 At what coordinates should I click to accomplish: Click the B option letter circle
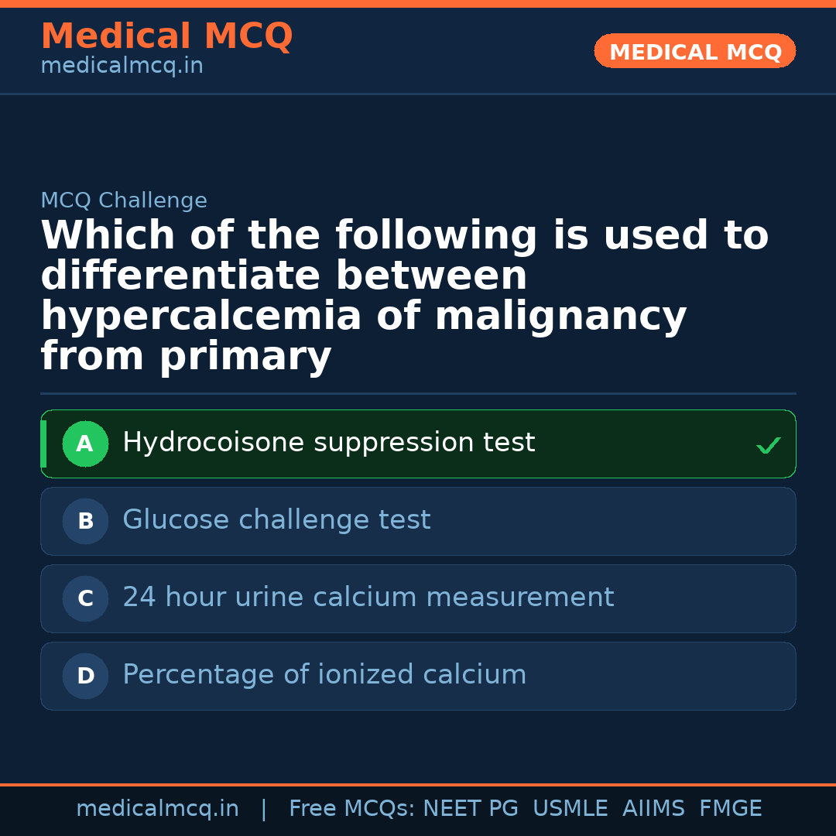coord(85,522)
